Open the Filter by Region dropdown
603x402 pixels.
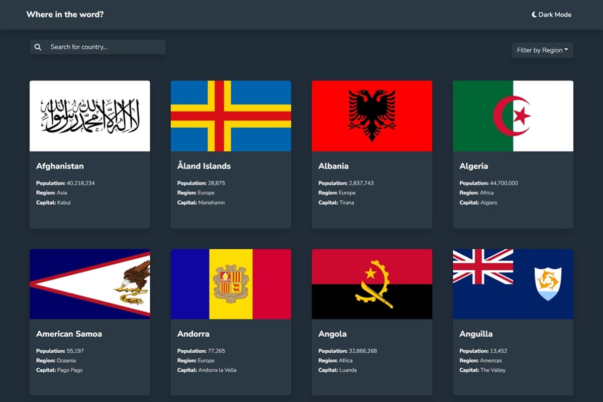point(542,50)
